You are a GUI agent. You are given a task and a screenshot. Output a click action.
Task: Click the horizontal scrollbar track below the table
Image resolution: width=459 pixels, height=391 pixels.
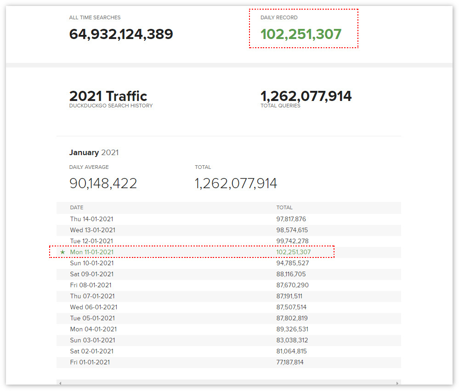(229, 383)
